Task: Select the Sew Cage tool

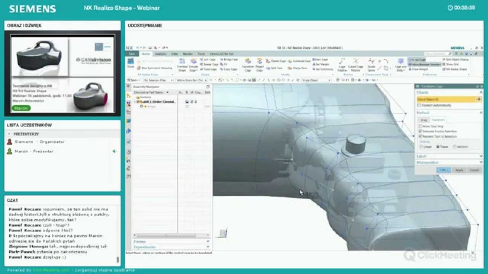Action: [x=320, y=60]
